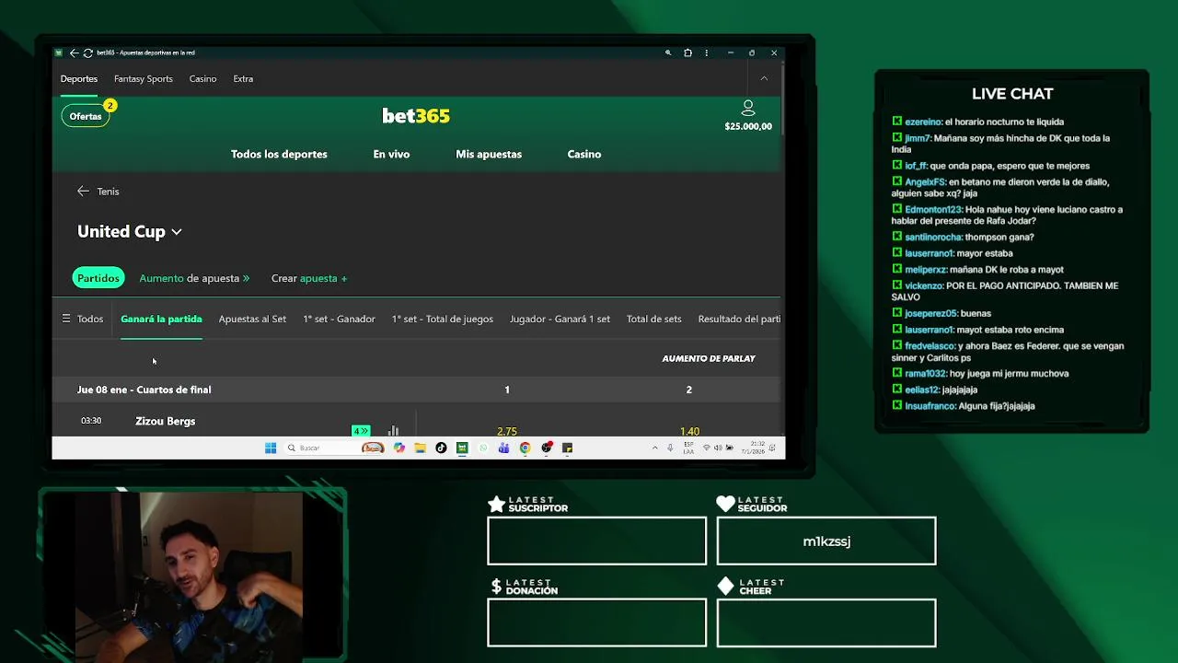The height and width of the screenshot is (663, 1178).
Task: Open the Windows Start menu
Action: point(271,448)
